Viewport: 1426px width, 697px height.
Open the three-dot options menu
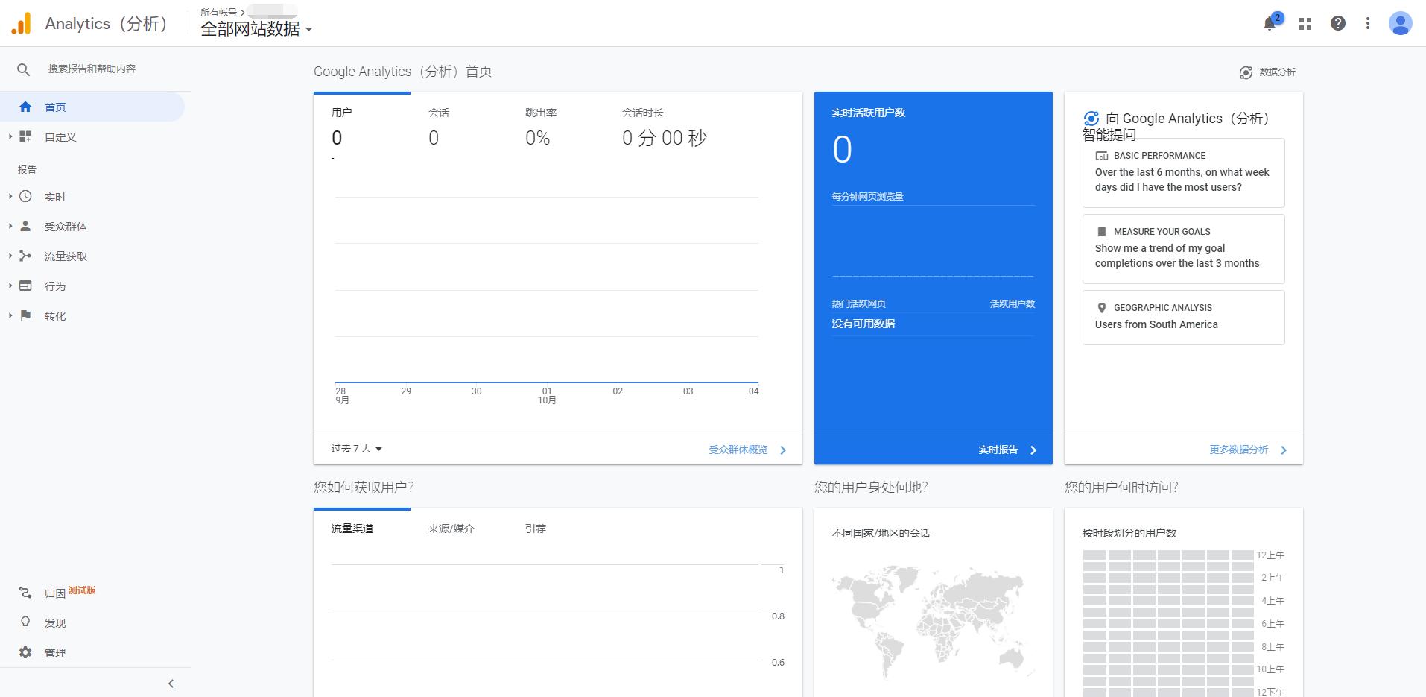click(1367, 23)
